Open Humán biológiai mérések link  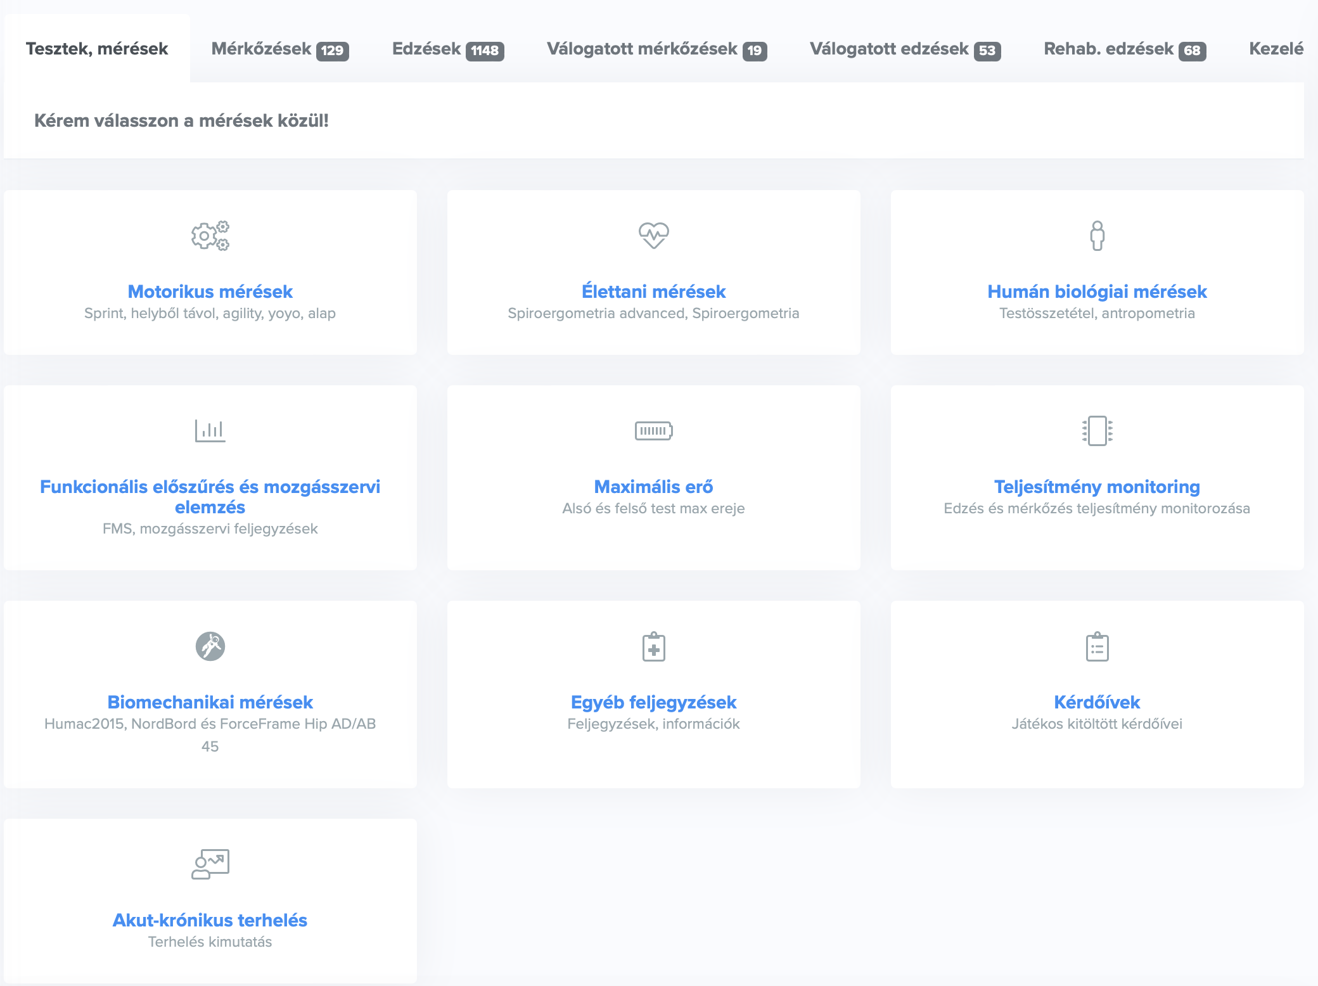[1097, 291]
